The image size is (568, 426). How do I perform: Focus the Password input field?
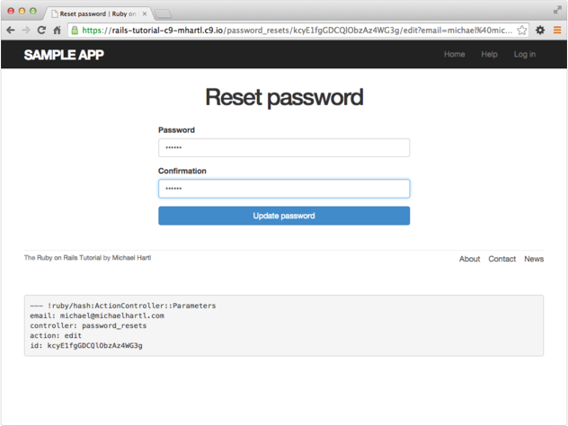coord(284,147)
